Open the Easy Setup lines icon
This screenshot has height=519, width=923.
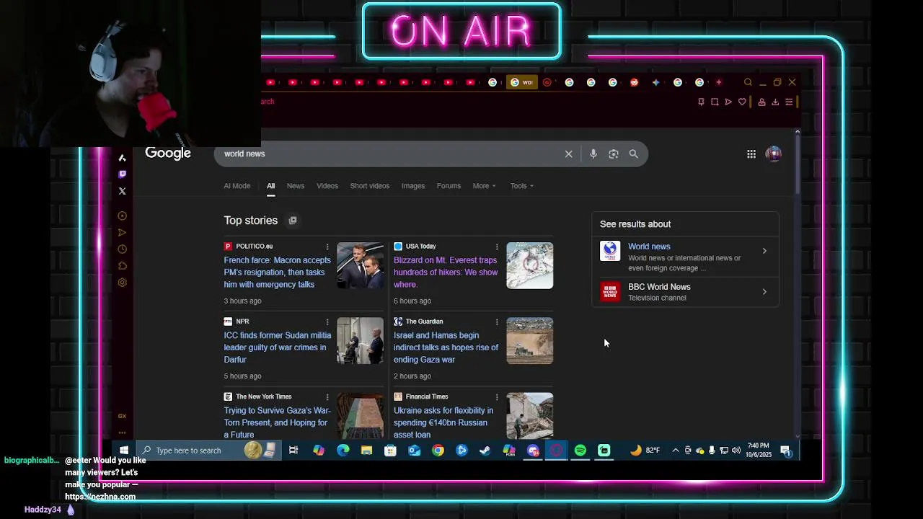pyautogui.click(x=789, y=102)
